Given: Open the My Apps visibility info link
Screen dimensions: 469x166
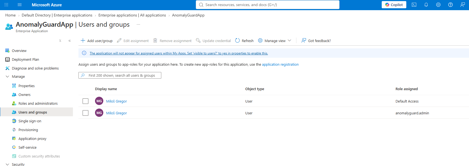Looking at the screenshot, I should click(x=179, y=53).
